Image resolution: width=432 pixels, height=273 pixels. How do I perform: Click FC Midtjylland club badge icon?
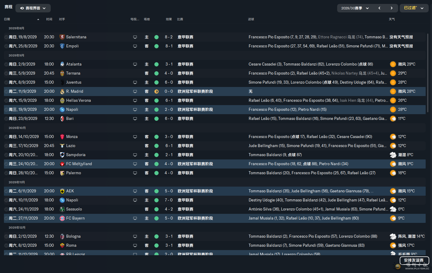(x=62, y=164)
